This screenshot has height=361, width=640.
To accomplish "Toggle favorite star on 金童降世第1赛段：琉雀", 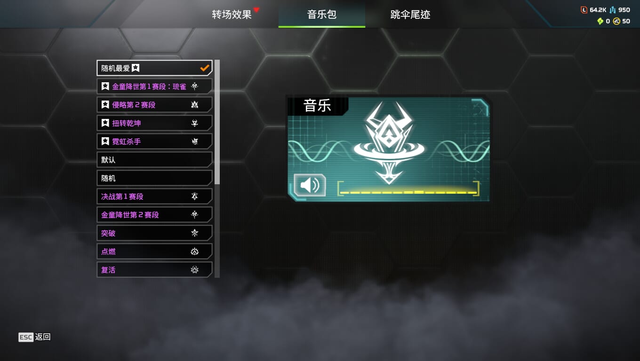I will click(x=105, y=86).
